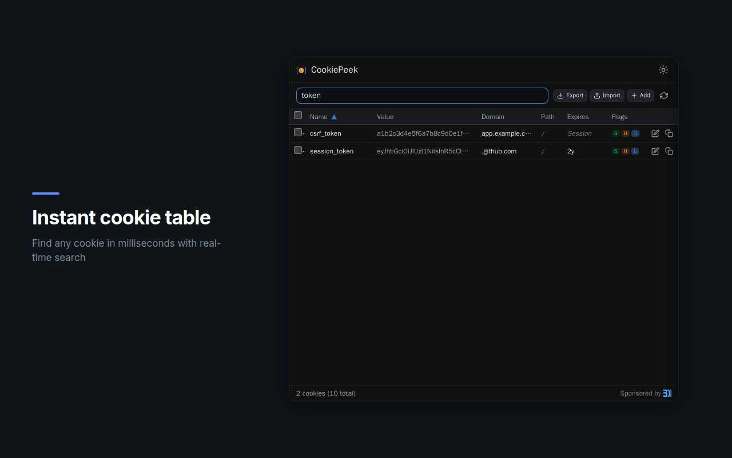Sort by the Expires column
Viewport: 732px width, 458px height.
point(578,116)
